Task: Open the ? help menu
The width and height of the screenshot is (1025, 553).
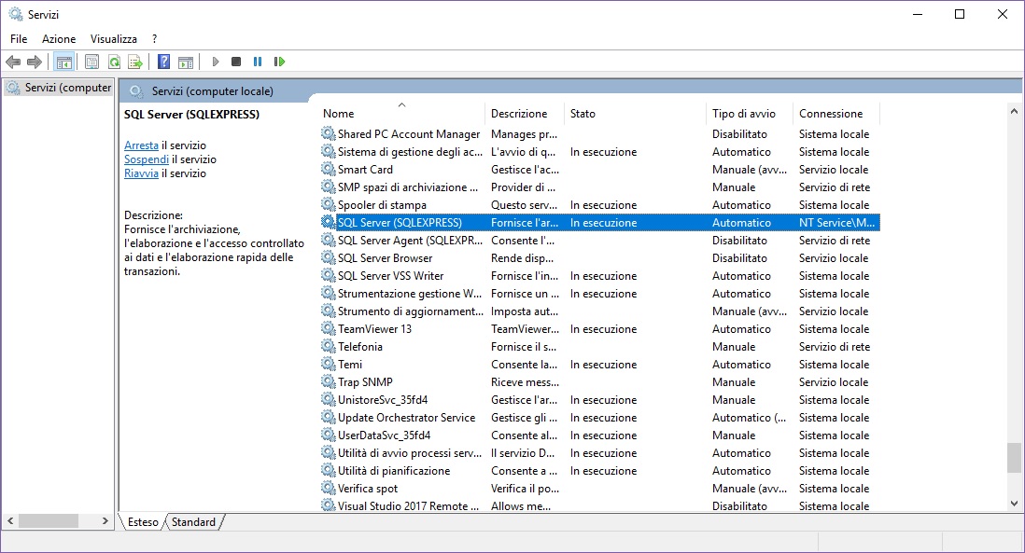Action: (154, 39)
